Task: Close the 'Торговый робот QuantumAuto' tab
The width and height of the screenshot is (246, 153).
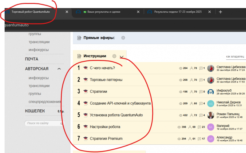Action: tap(67, 12)
